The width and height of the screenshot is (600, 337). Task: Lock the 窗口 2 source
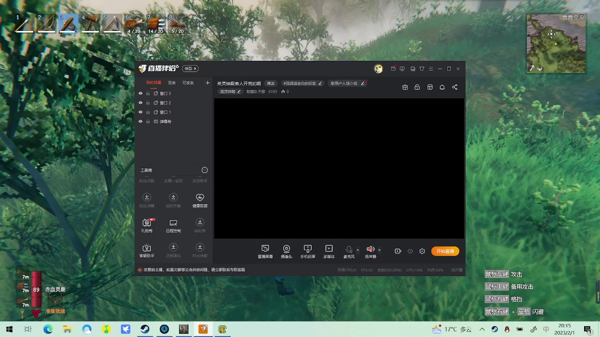[148, 103]
